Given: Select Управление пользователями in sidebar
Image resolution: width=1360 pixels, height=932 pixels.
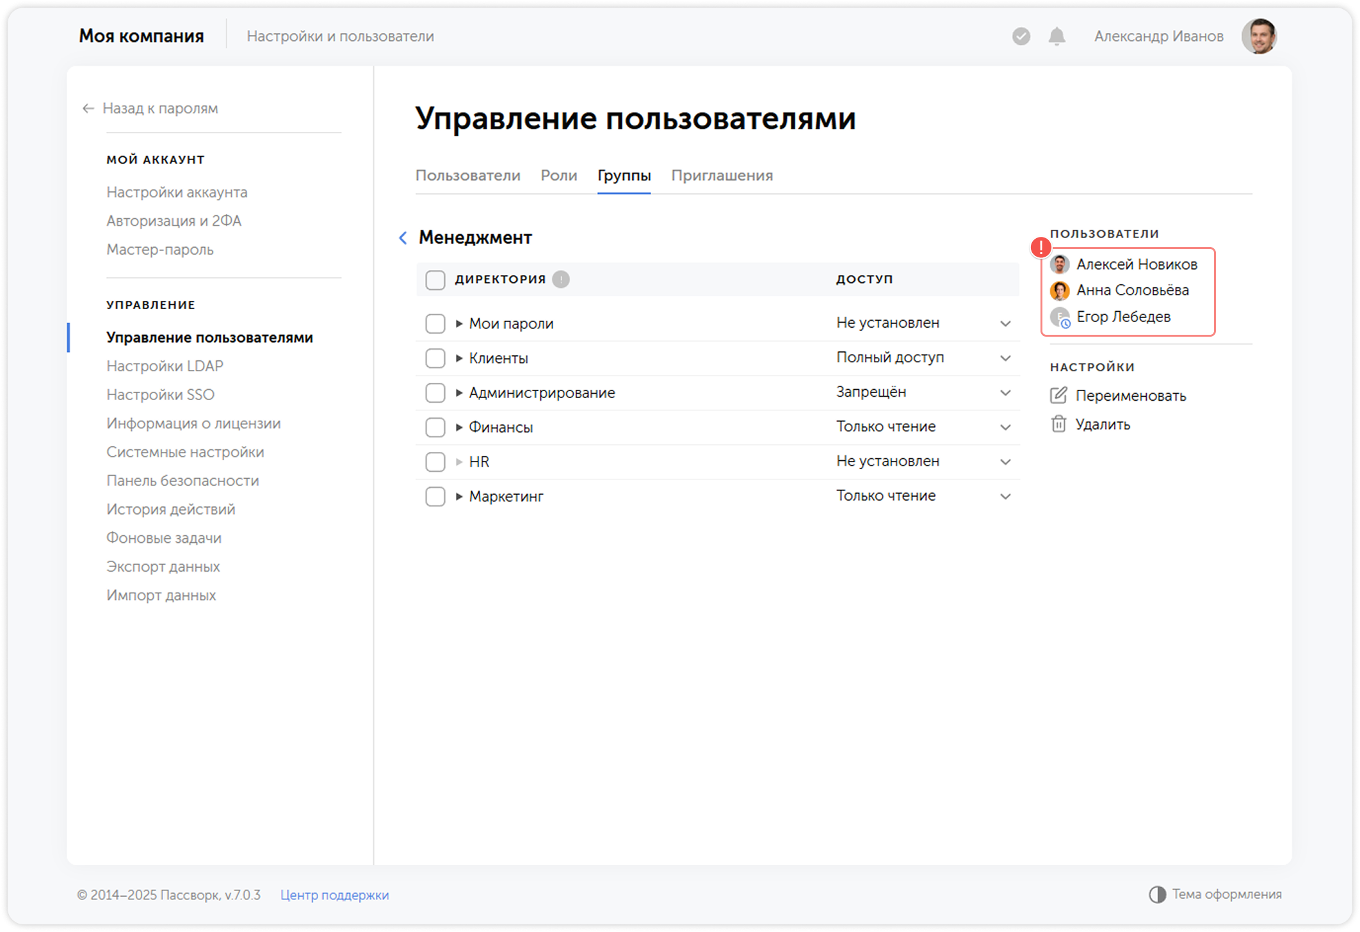Looking at the screenshot, I should [x=209, y=337].
